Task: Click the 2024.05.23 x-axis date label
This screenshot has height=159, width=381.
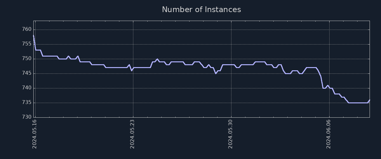Action: click(x=133, y=134)
